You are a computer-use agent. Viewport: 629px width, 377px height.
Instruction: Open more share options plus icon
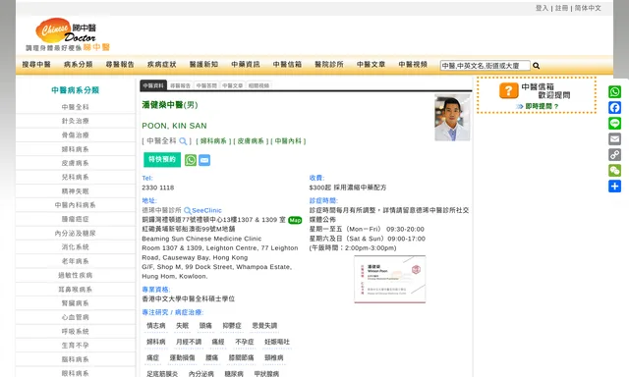[x=614, y=187]
